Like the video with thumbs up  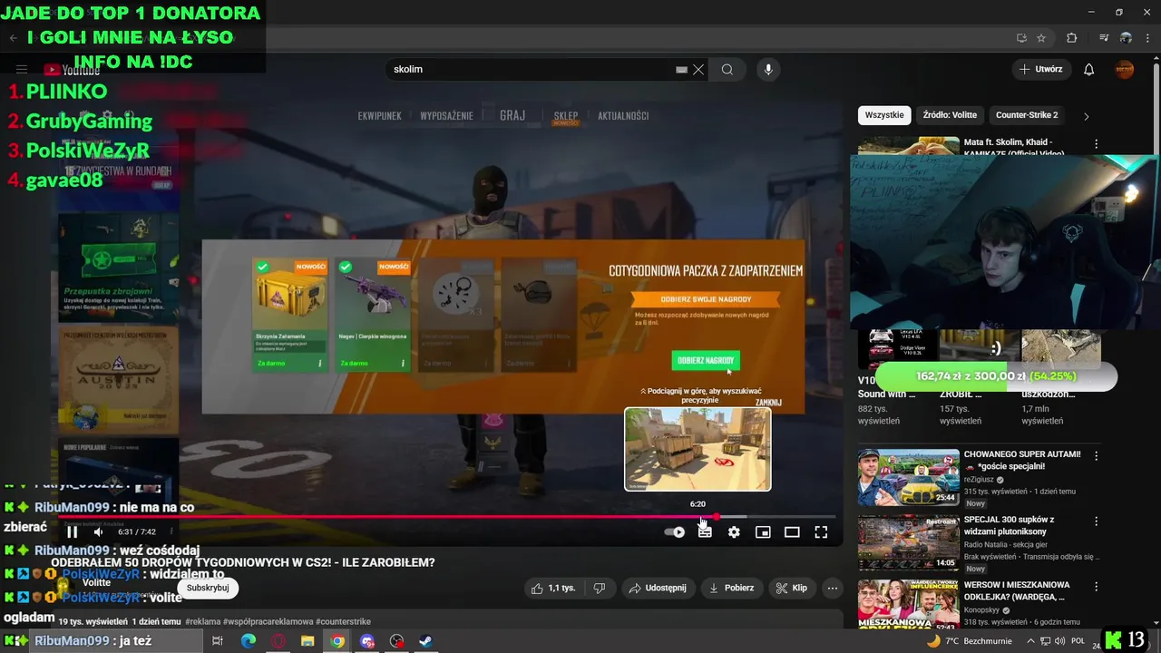coord(554,588)
